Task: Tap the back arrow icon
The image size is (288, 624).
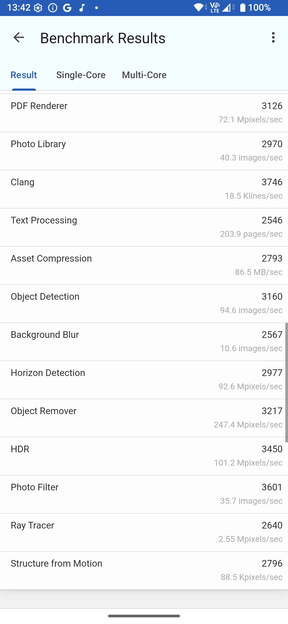Action: point(19,38)
